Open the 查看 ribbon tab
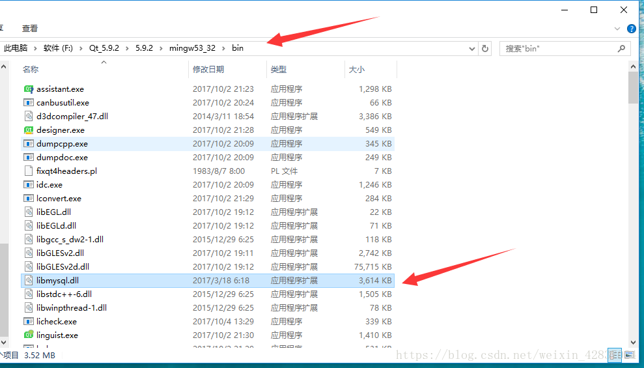644x368 pixels. (30, 29)
